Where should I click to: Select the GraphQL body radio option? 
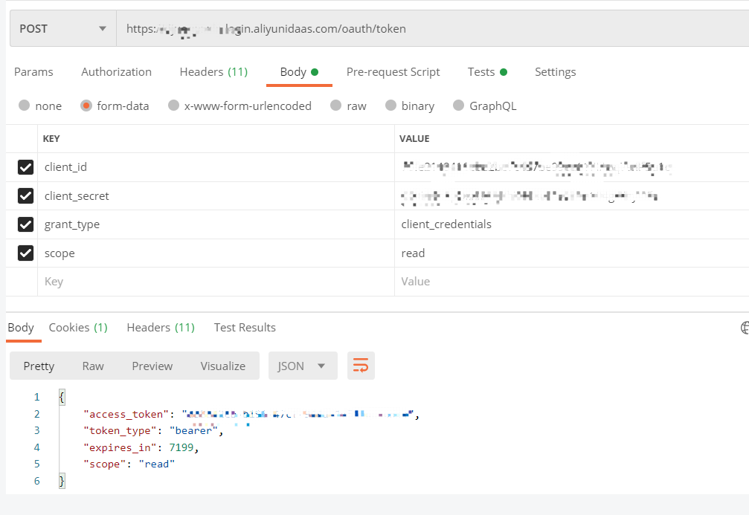click(459, 106)
